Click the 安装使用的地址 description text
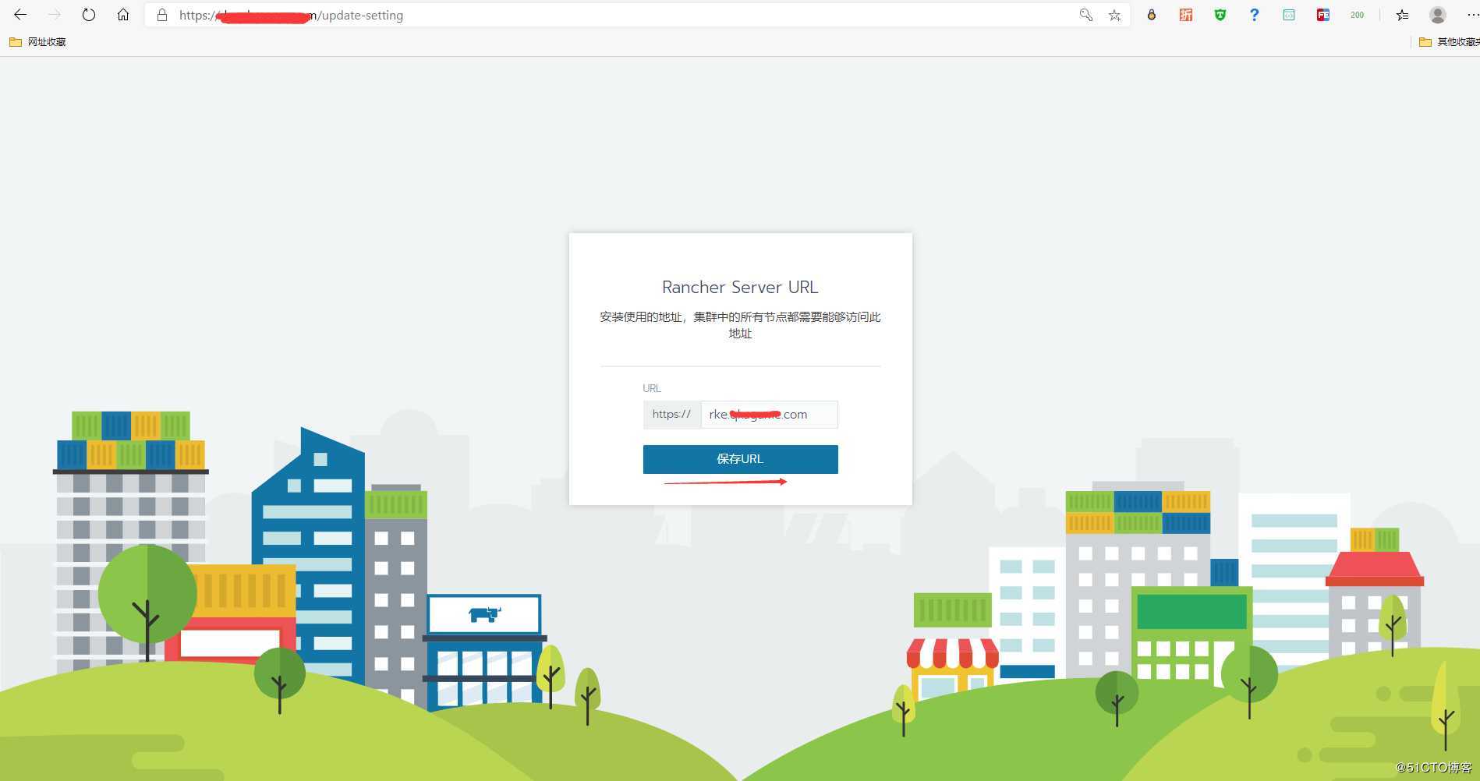This screenshot has width=1480, height=781. (740, 325)
